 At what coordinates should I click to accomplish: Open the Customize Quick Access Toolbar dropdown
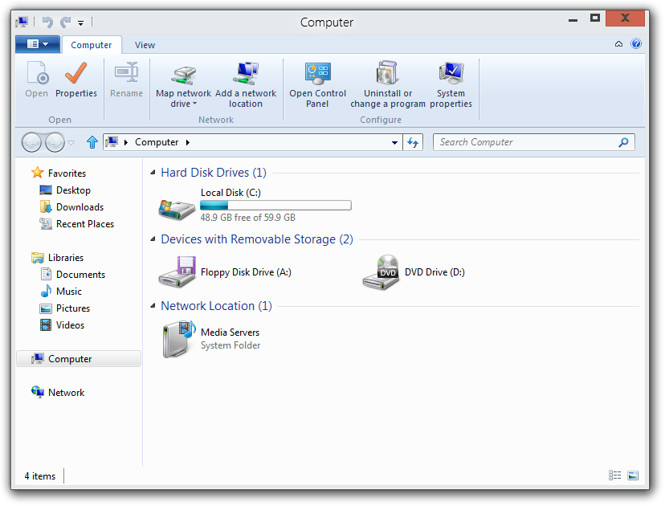pyautogui.click(x=80, y=23)
